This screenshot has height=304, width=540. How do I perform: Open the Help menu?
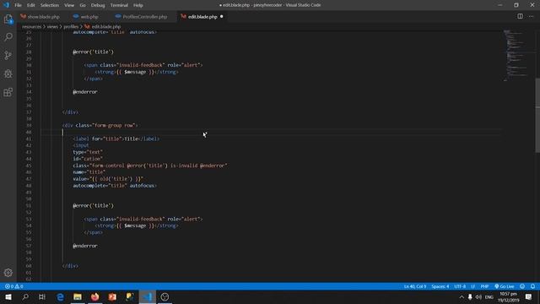[x=138, y=5]
